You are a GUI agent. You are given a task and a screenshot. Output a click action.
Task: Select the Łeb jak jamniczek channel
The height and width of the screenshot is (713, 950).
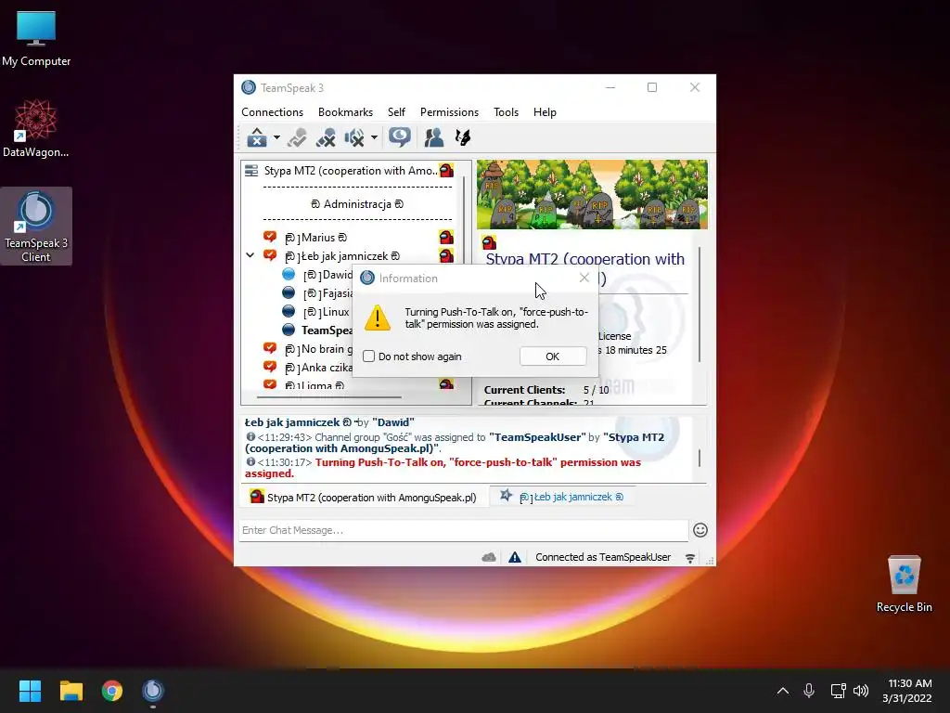pos(342,256)
